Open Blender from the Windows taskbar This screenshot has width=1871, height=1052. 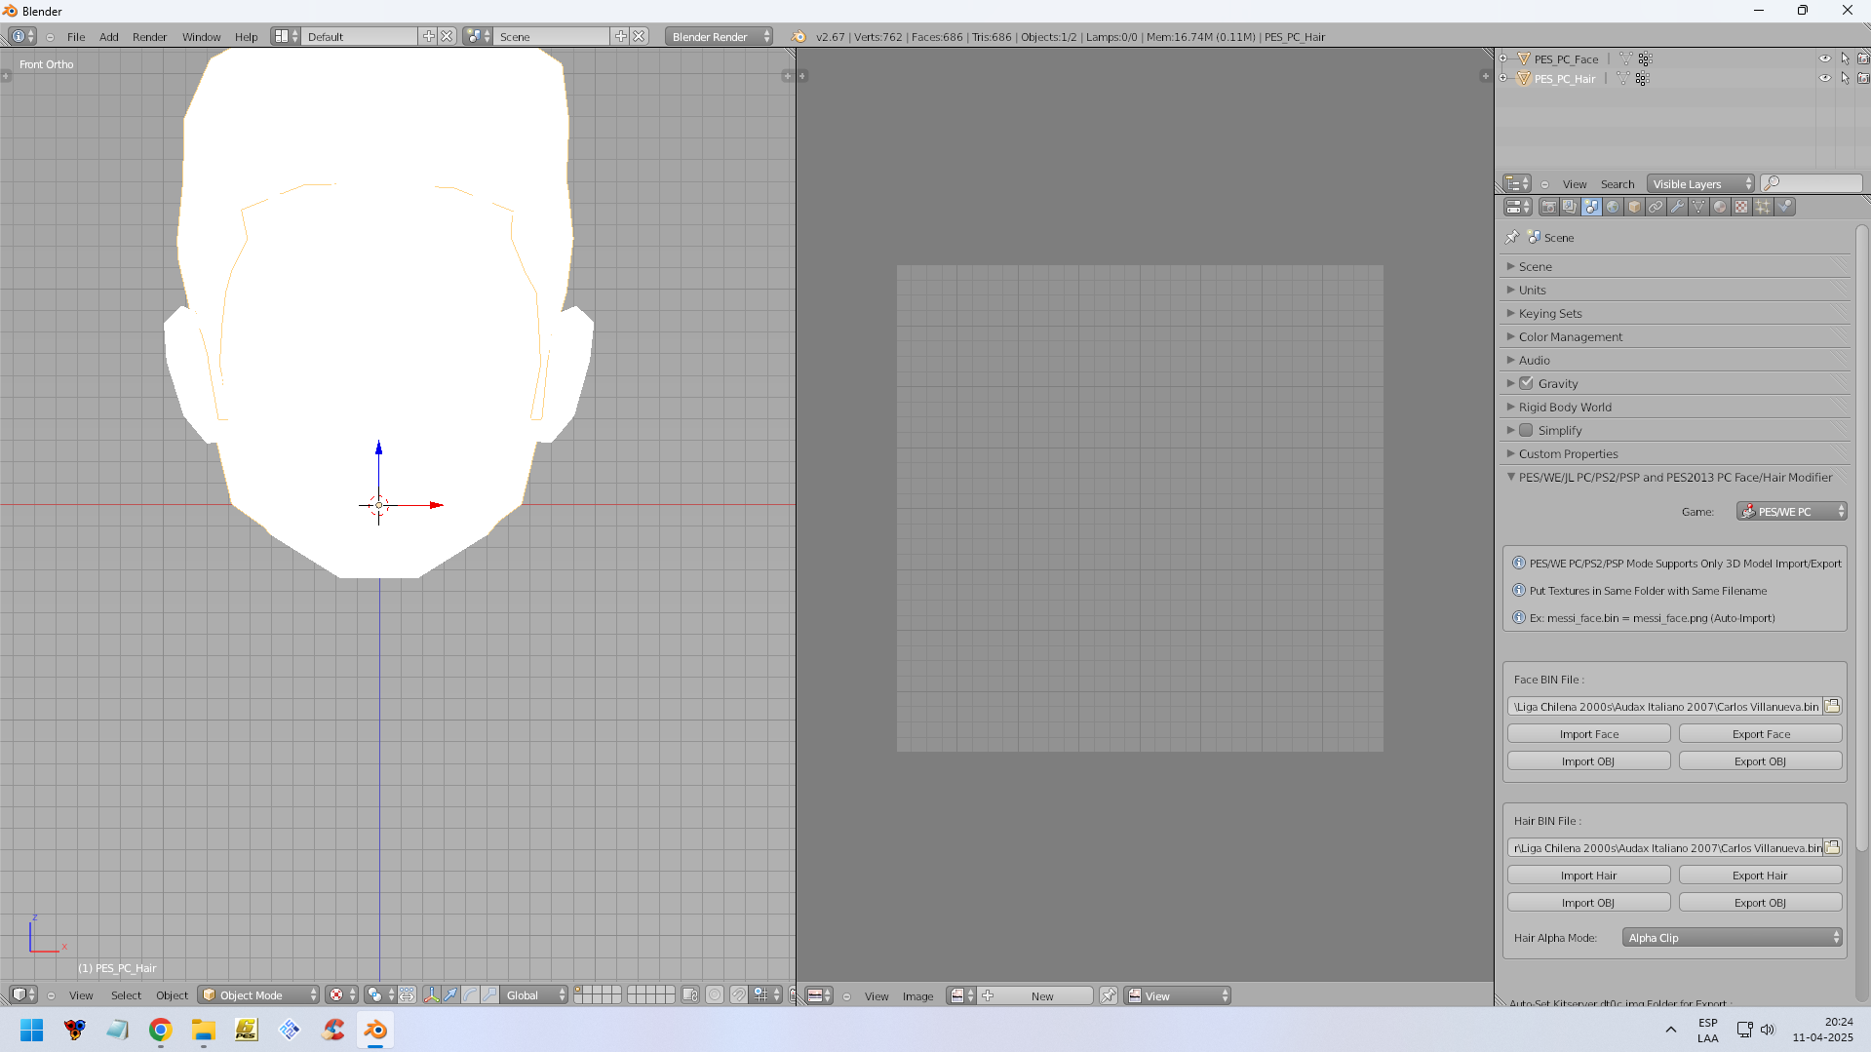(x=375, y=1030)
